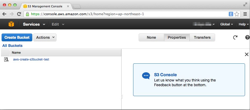
Task: Open the aws-create-s3bucket-test bucket link
Action: (x=31, y=59)
